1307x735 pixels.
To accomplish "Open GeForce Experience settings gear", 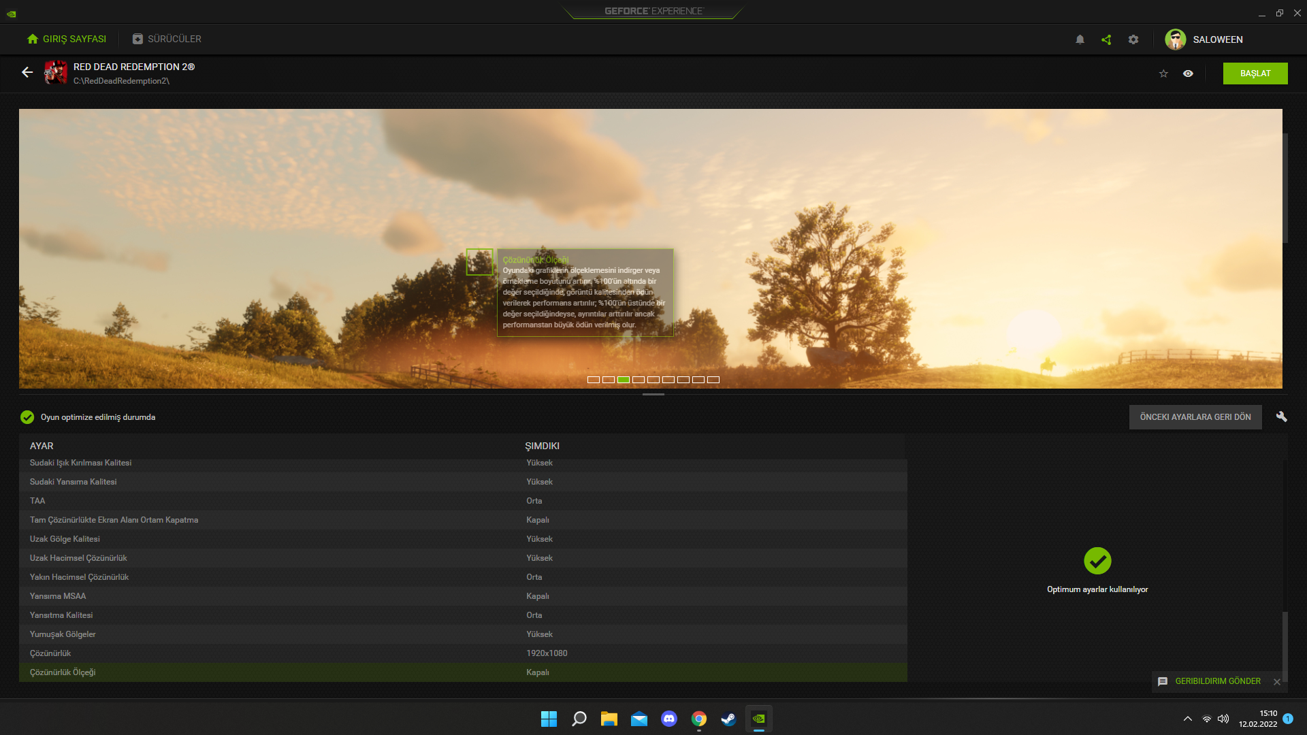I will [x=1133, y=39].
